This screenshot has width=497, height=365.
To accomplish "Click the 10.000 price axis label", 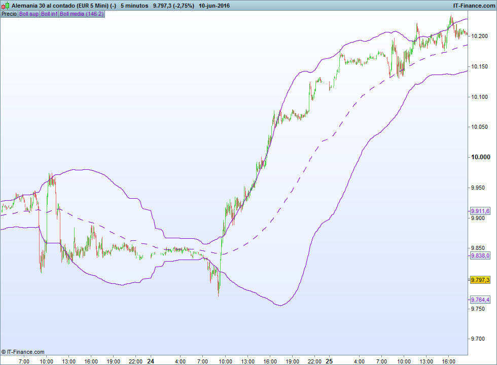I will click(x=481, y=157).
